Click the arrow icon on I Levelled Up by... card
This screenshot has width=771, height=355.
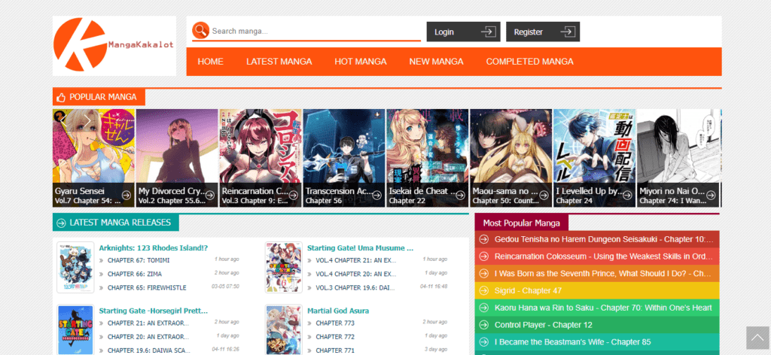point(627,195)
